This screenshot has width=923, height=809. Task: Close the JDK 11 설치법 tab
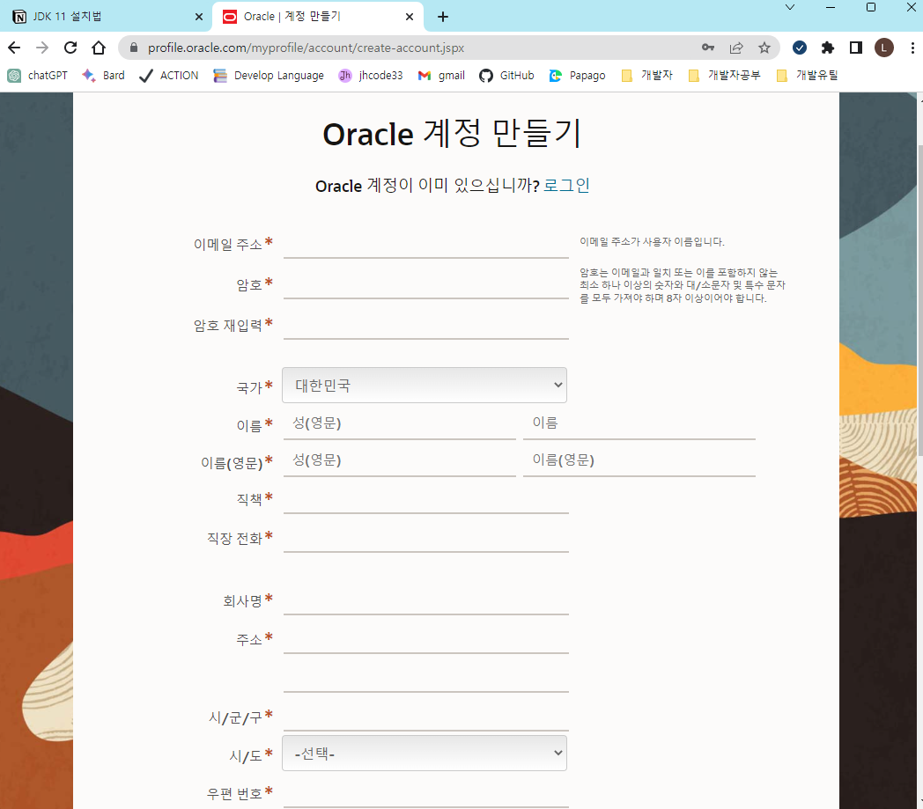199,17
